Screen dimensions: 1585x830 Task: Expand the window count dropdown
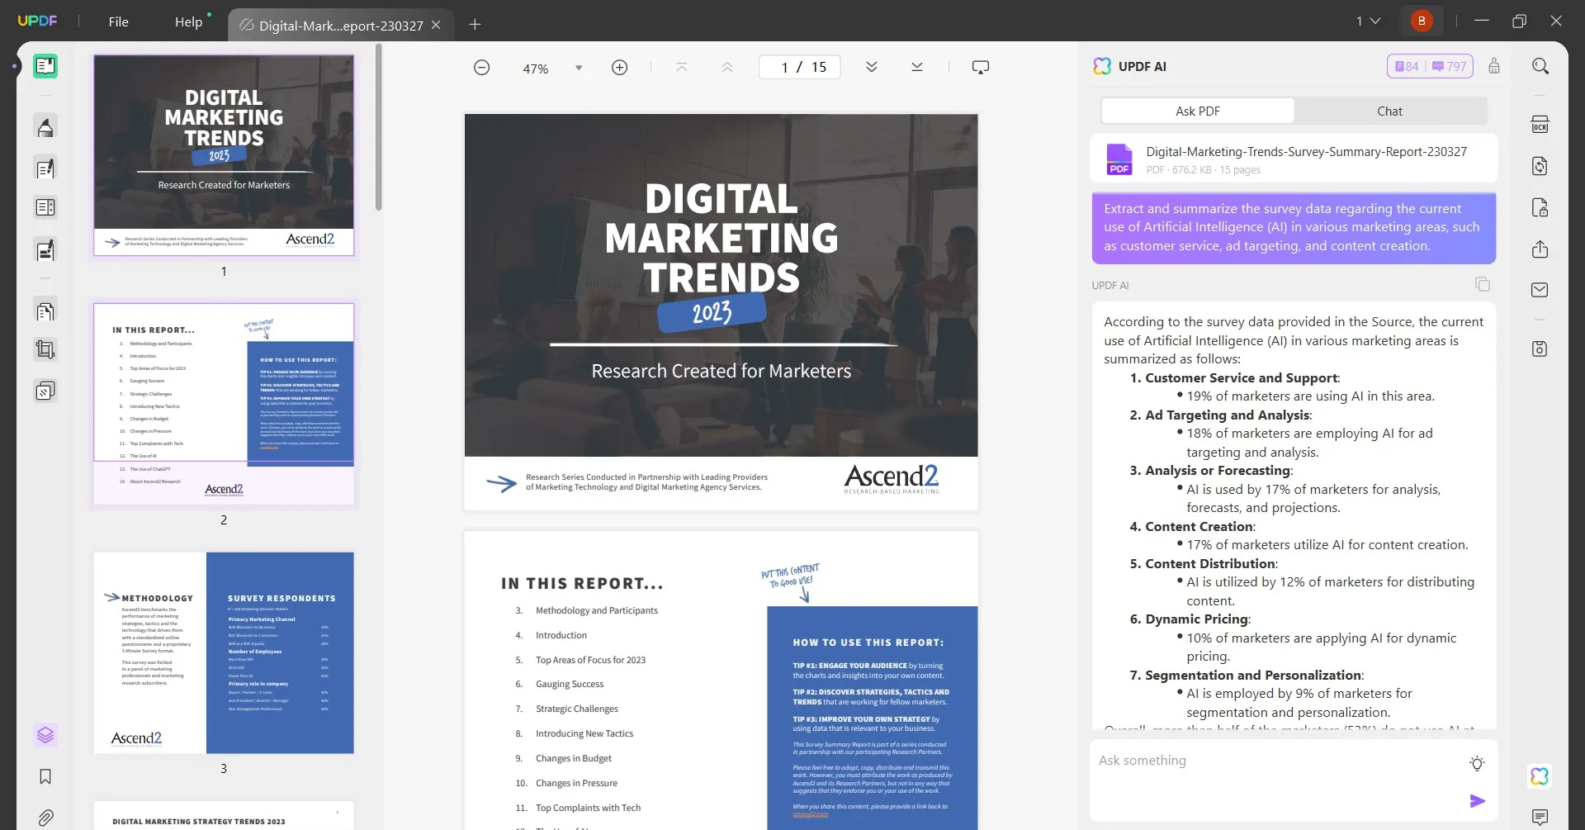[x=1368, y=21]
